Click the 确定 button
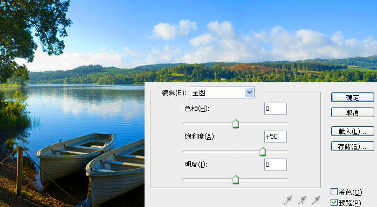The width and height of the screenshot is (377, 207). tap(353, 97)
